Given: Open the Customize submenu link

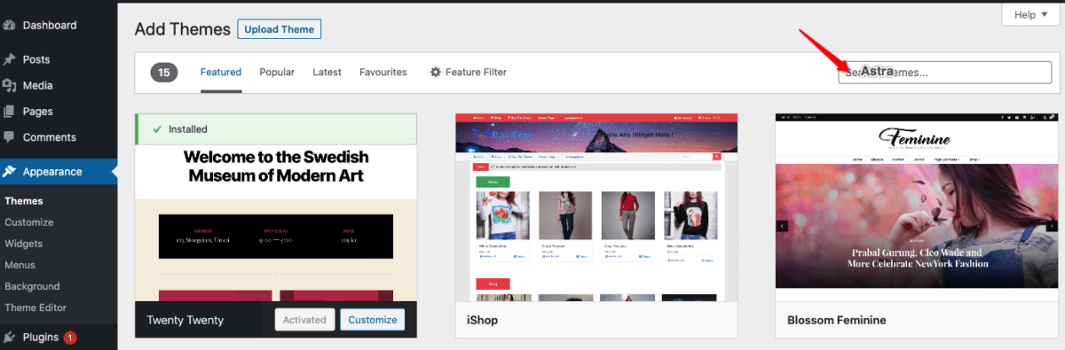Looking at the screenshot, I should [x=29, y=222].
